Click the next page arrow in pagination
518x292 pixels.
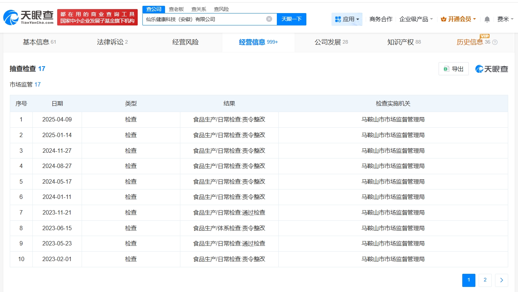pos(501,280)
